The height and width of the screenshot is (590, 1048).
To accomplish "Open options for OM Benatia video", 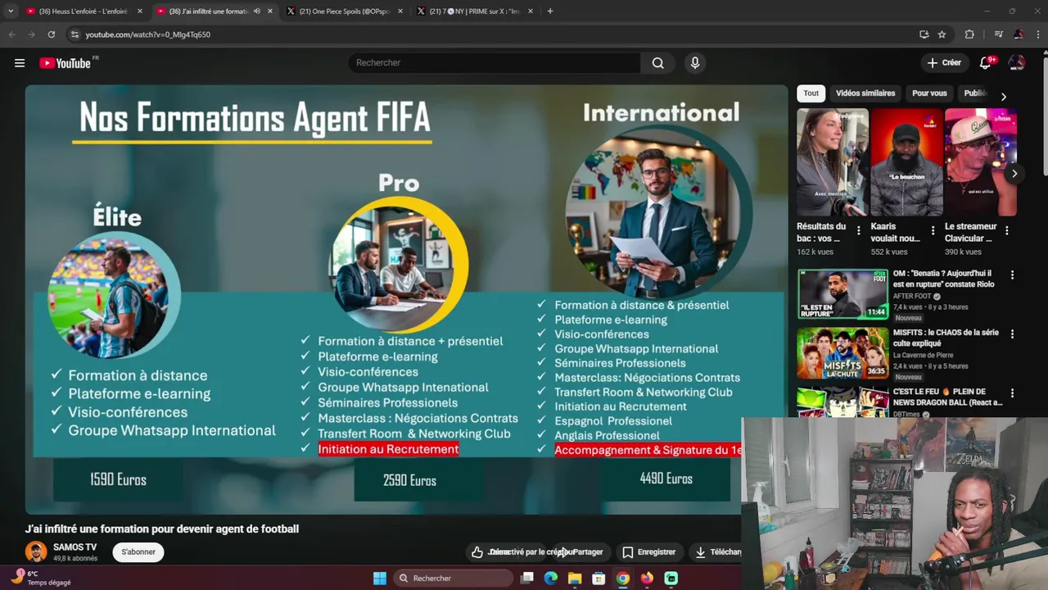I will [1012, 275].
